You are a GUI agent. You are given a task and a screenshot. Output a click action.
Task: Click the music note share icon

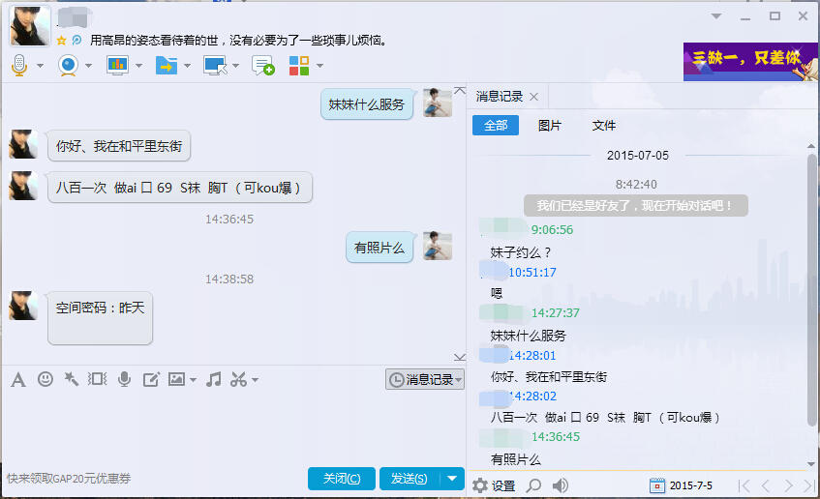[213, 379]
